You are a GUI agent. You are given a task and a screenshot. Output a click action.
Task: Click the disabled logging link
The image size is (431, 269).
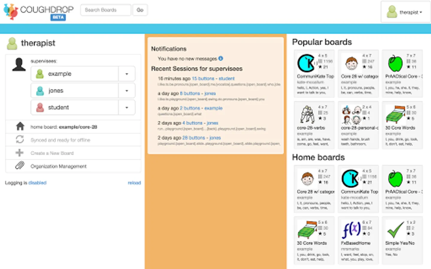tap(37, 183)
